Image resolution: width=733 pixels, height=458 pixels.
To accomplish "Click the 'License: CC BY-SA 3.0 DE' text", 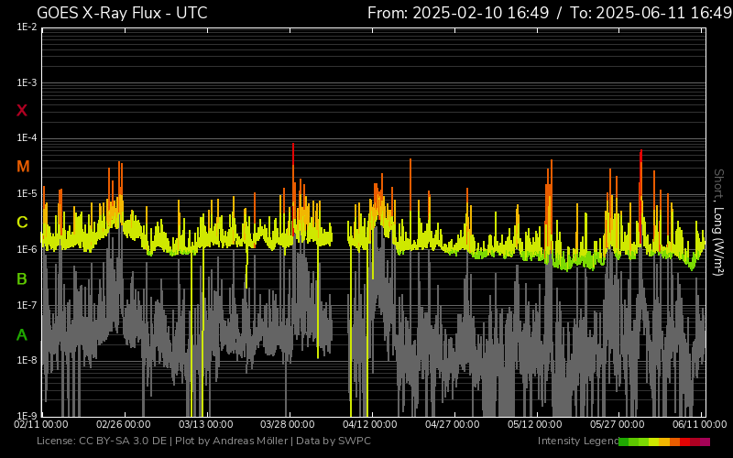I will [102, 441].
